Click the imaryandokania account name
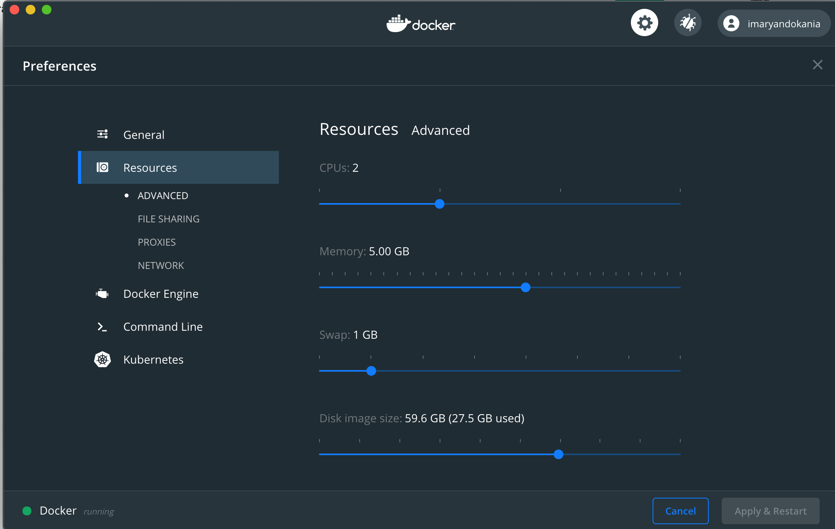This screenshot has height=529, width=835. click(784, 24)
